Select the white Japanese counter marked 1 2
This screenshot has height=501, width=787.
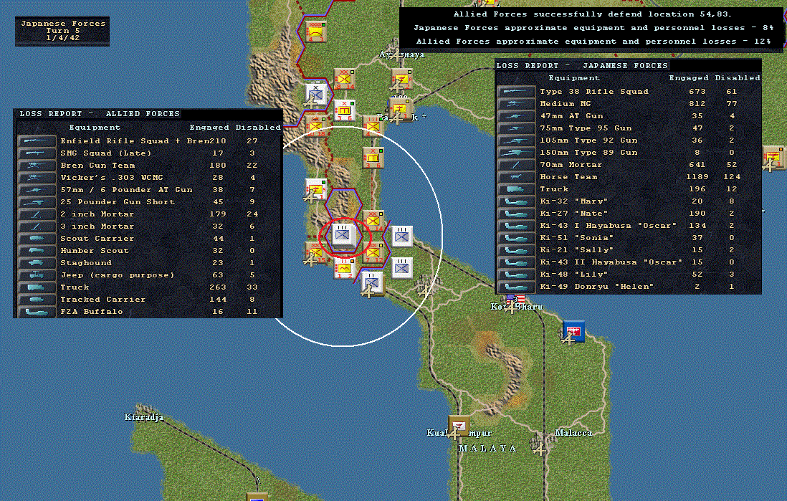click(x=344, y=269)
